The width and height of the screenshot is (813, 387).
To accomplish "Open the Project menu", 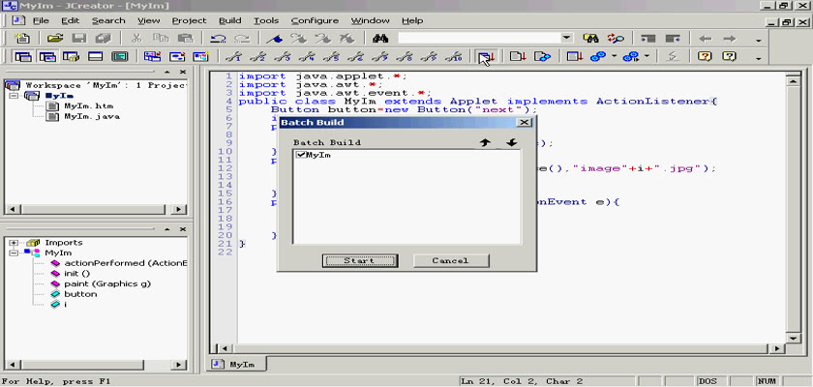I will pos(190,20).
